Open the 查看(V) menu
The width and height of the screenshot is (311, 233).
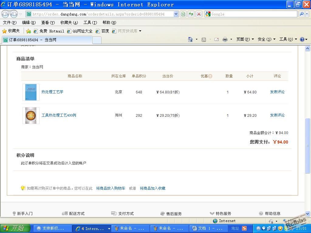(x=48, y=22)
